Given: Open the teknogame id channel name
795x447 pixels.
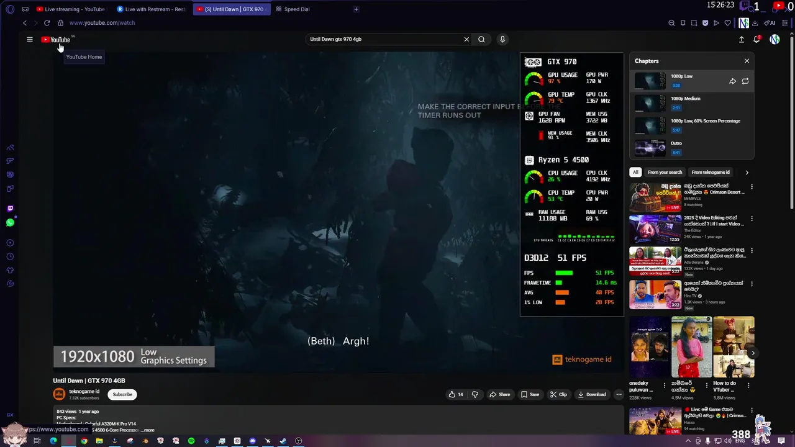Looking at the screenshot, I should click(84, 391).
